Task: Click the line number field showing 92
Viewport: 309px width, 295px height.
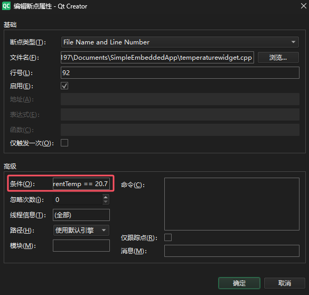Action: point(180,73)
